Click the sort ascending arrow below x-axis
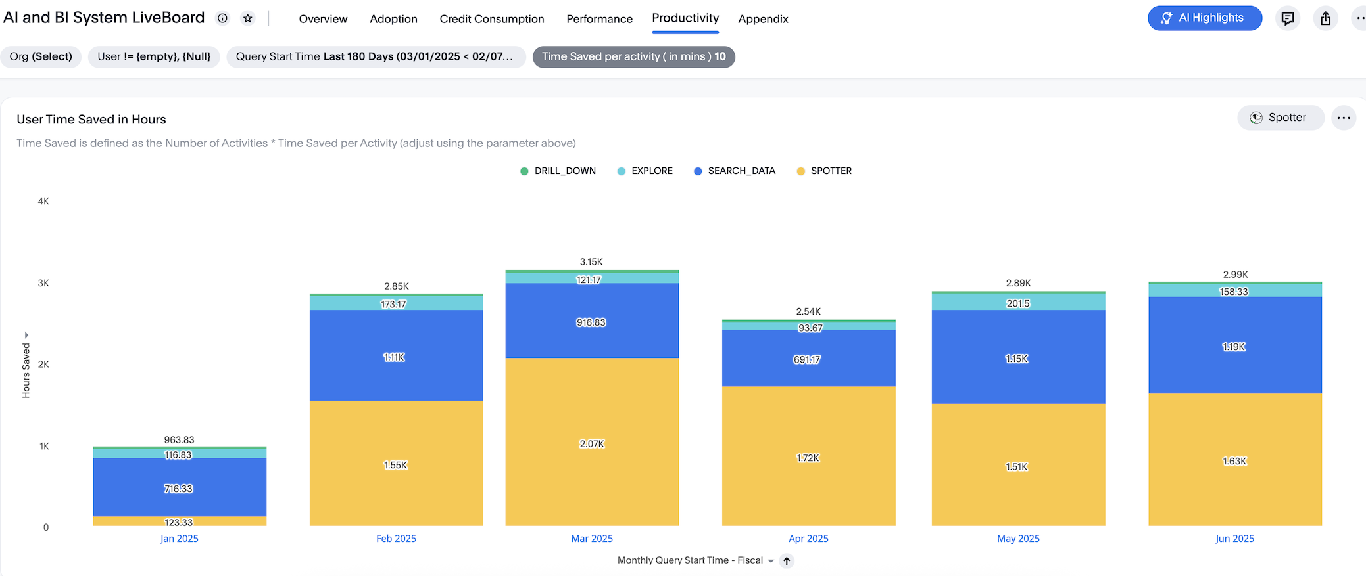The image size is (1366, 576). point(787,561)
